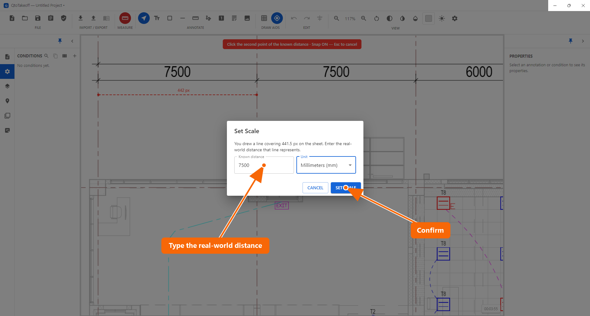Screen dimensions: 590x316
Task: Click the 'No conditions yet.' text
Action: coord(33,66)
